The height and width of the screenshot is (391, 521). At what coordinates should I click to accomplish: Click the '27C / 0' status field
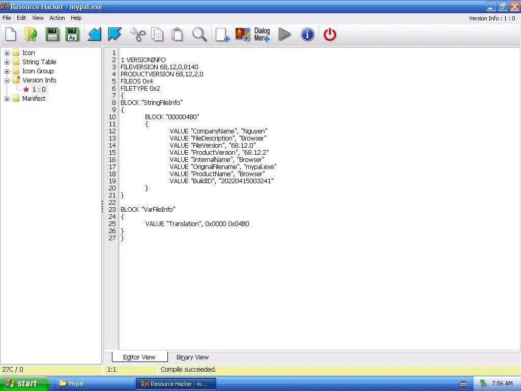[x=13, y=370]
